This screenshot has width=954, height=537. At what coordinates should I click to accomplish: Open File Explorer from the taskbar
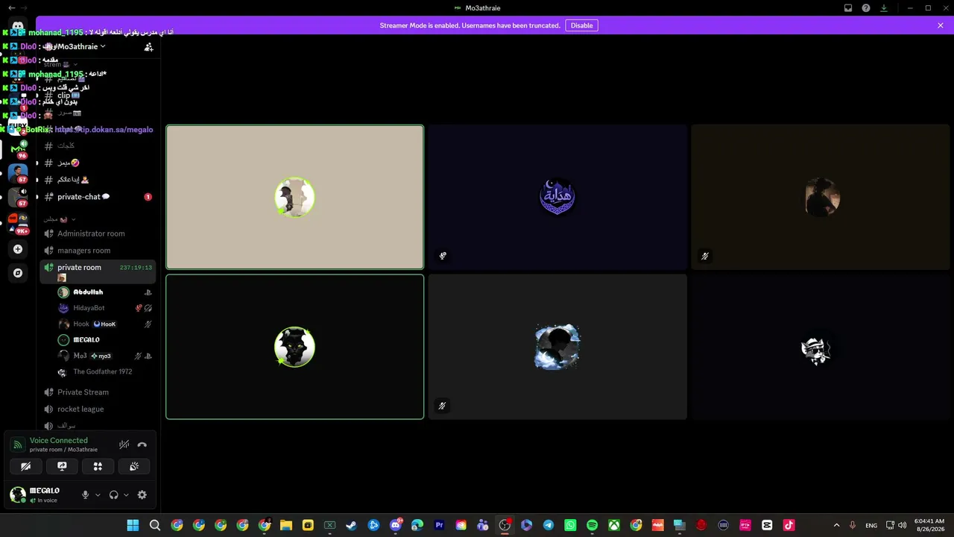[x=286, y=525]
